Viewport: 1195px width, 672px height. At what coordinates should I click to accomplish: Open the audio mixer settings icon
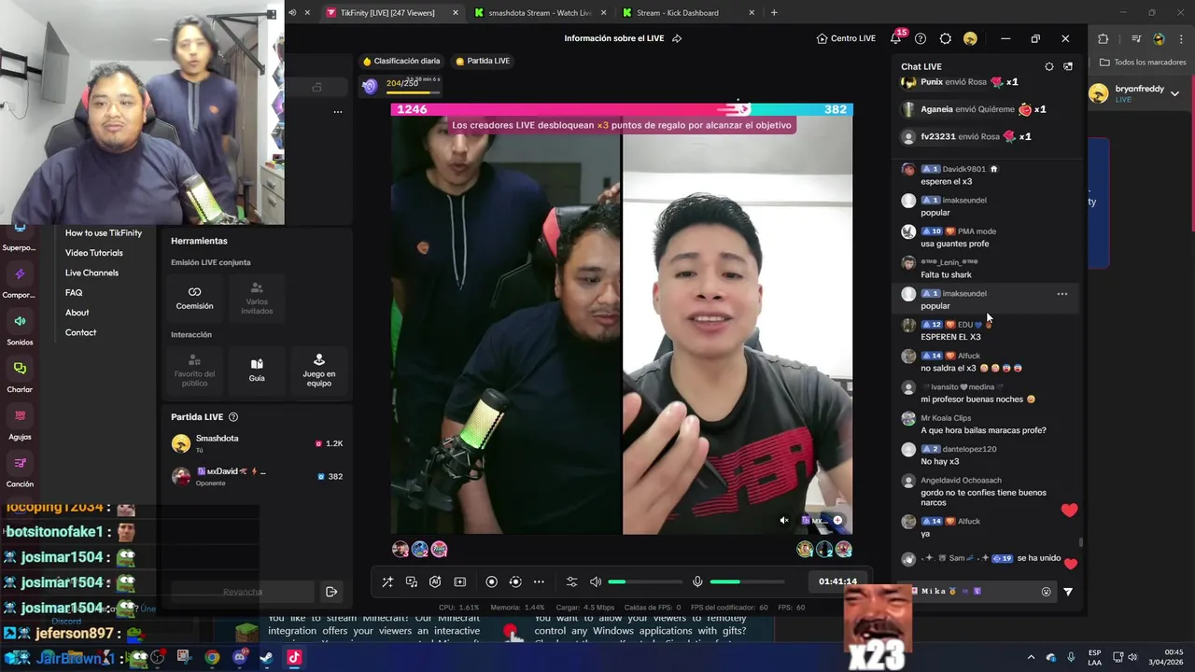[572, 581]
